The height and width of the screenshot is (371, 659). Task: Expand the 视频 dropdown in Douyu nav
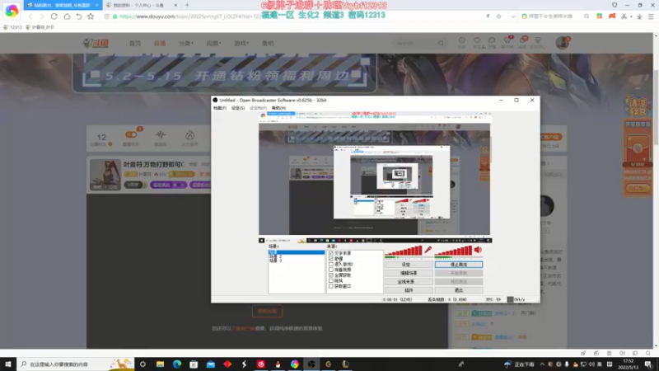coord(213,43)
